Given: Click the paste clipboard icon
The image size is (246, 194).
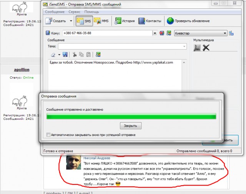Looking at the screenshot, I should pos(88,55).
